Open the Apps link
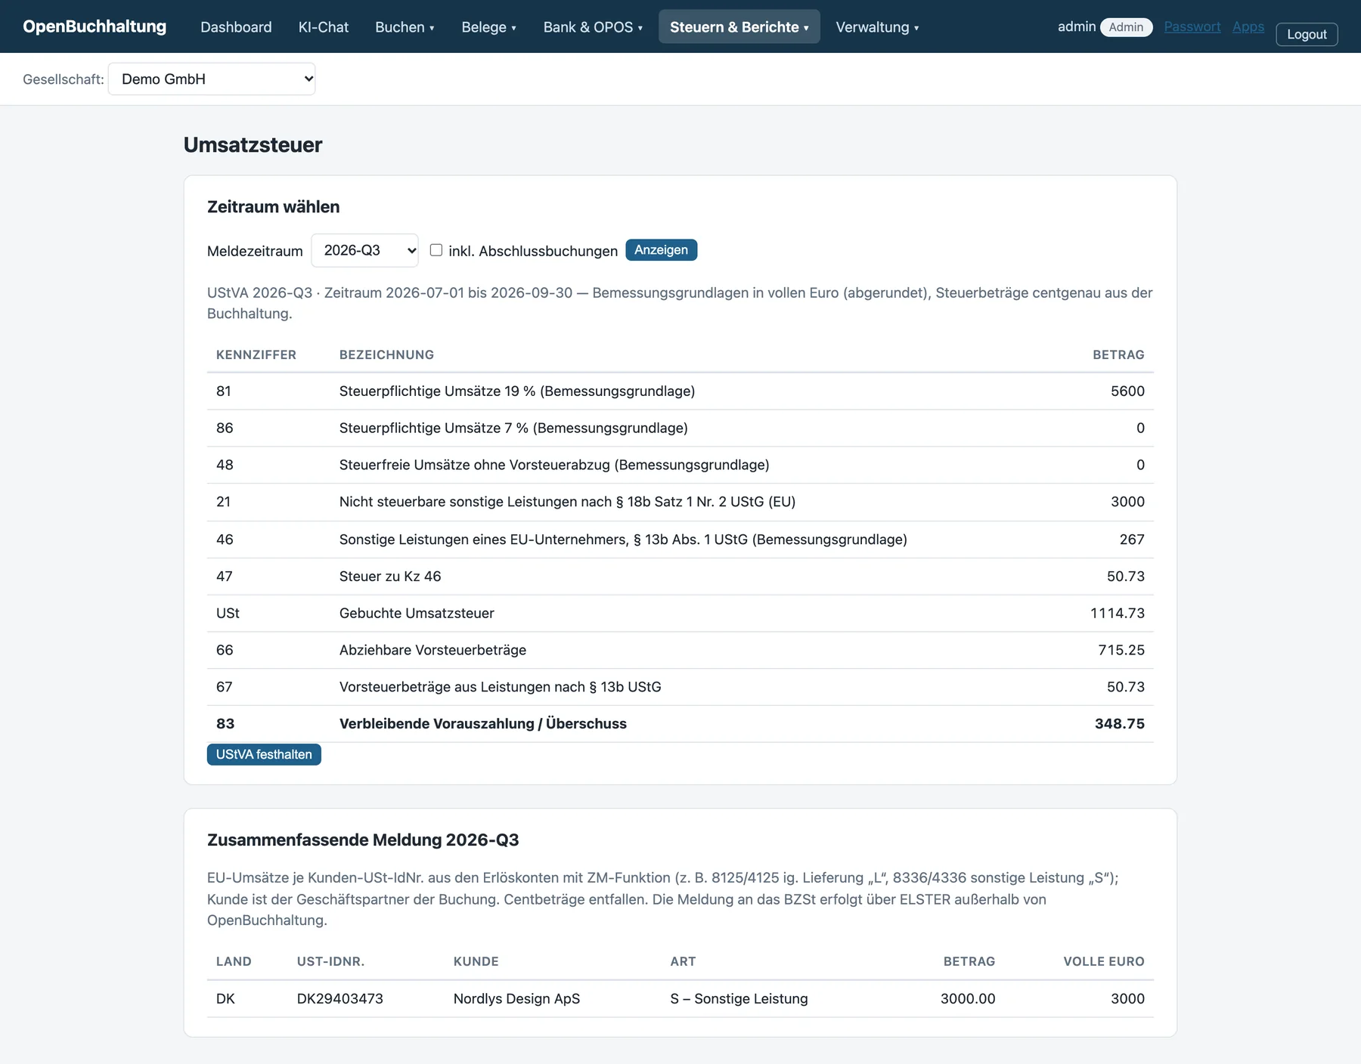1361x1064 pixels. coord(1248,26)
